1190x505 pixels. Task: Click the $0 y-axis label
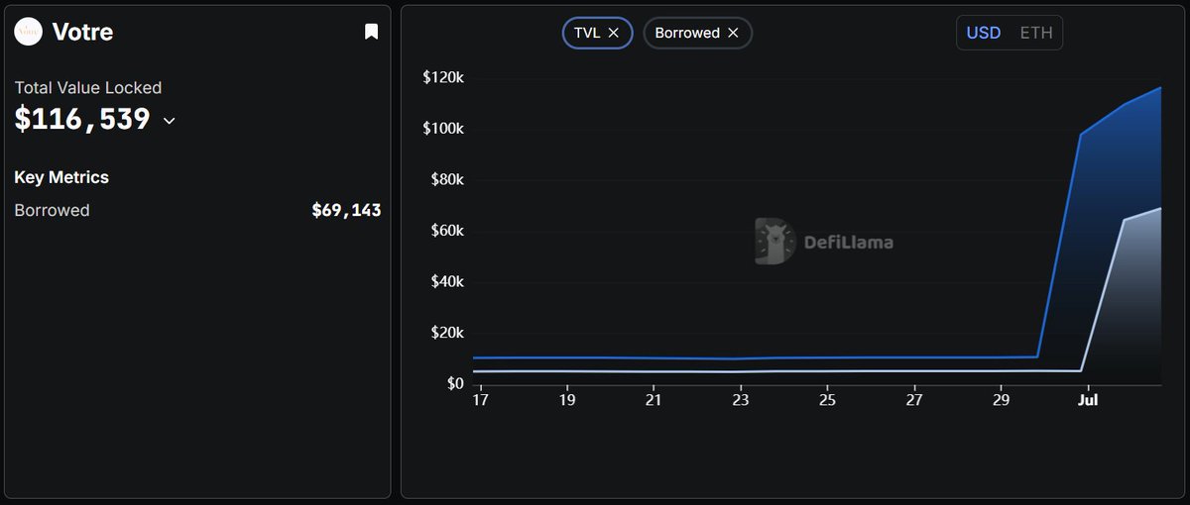[x=455, y=383]
